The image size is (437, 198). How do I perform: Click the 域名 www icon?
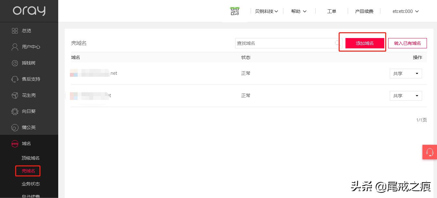(x=15, y=144)
